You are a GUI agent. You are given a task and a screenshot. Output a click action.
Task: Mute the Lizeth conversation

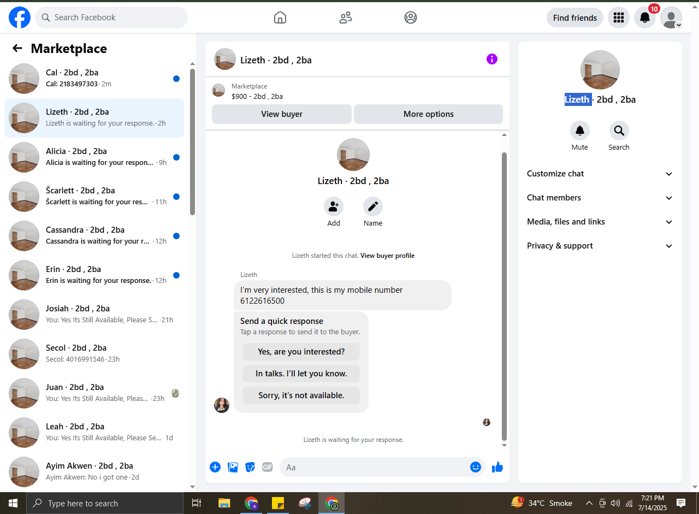pyautogui.click(x=579, y=131)
